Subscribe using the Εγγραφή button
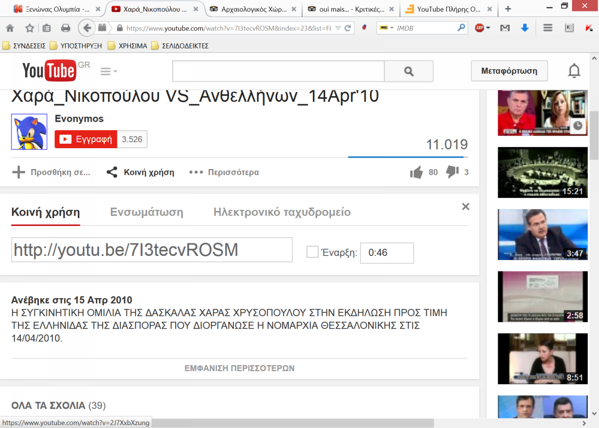 coord(86,139)
